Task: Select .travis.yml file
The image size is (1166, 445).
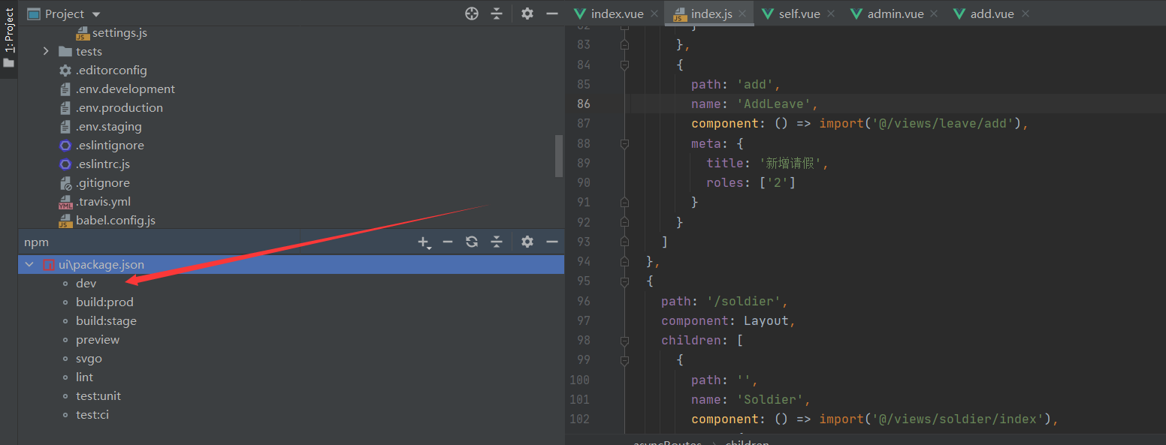Action: tap(104, 201)
